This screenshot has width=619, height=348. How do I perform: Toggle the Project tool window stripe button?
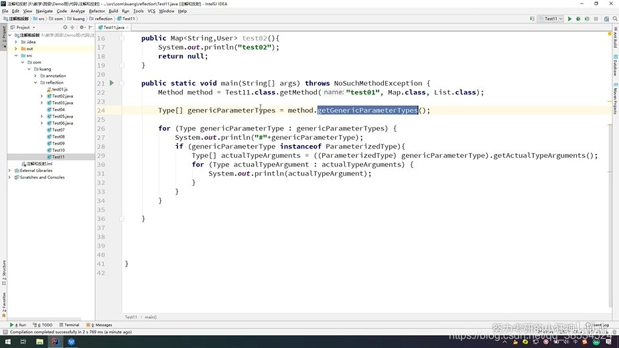coord(3,37)
